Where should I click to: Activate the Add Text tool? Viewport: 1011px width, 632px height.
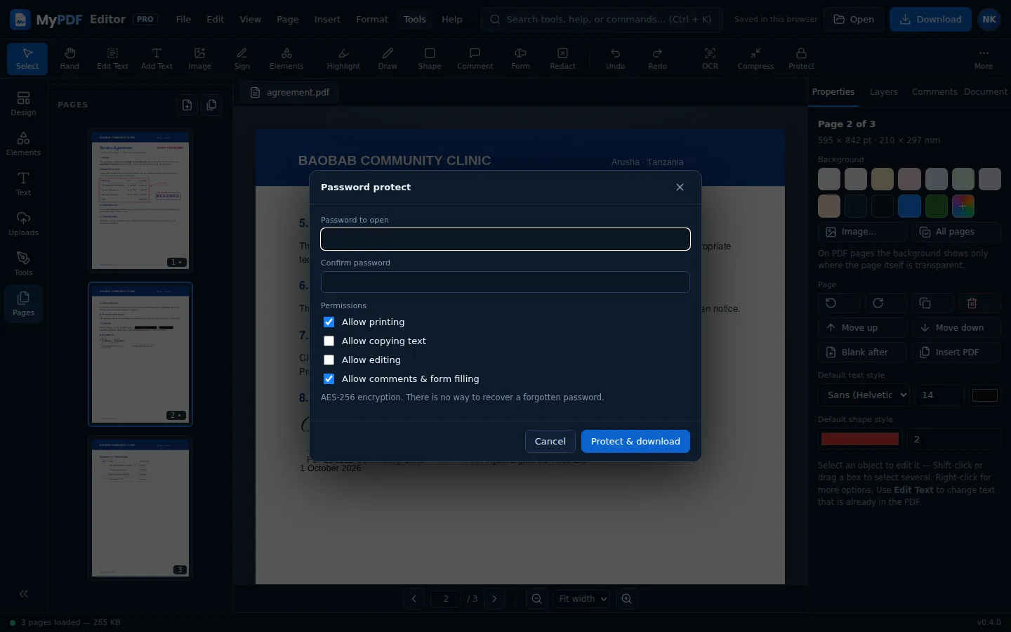click(157, 58)
